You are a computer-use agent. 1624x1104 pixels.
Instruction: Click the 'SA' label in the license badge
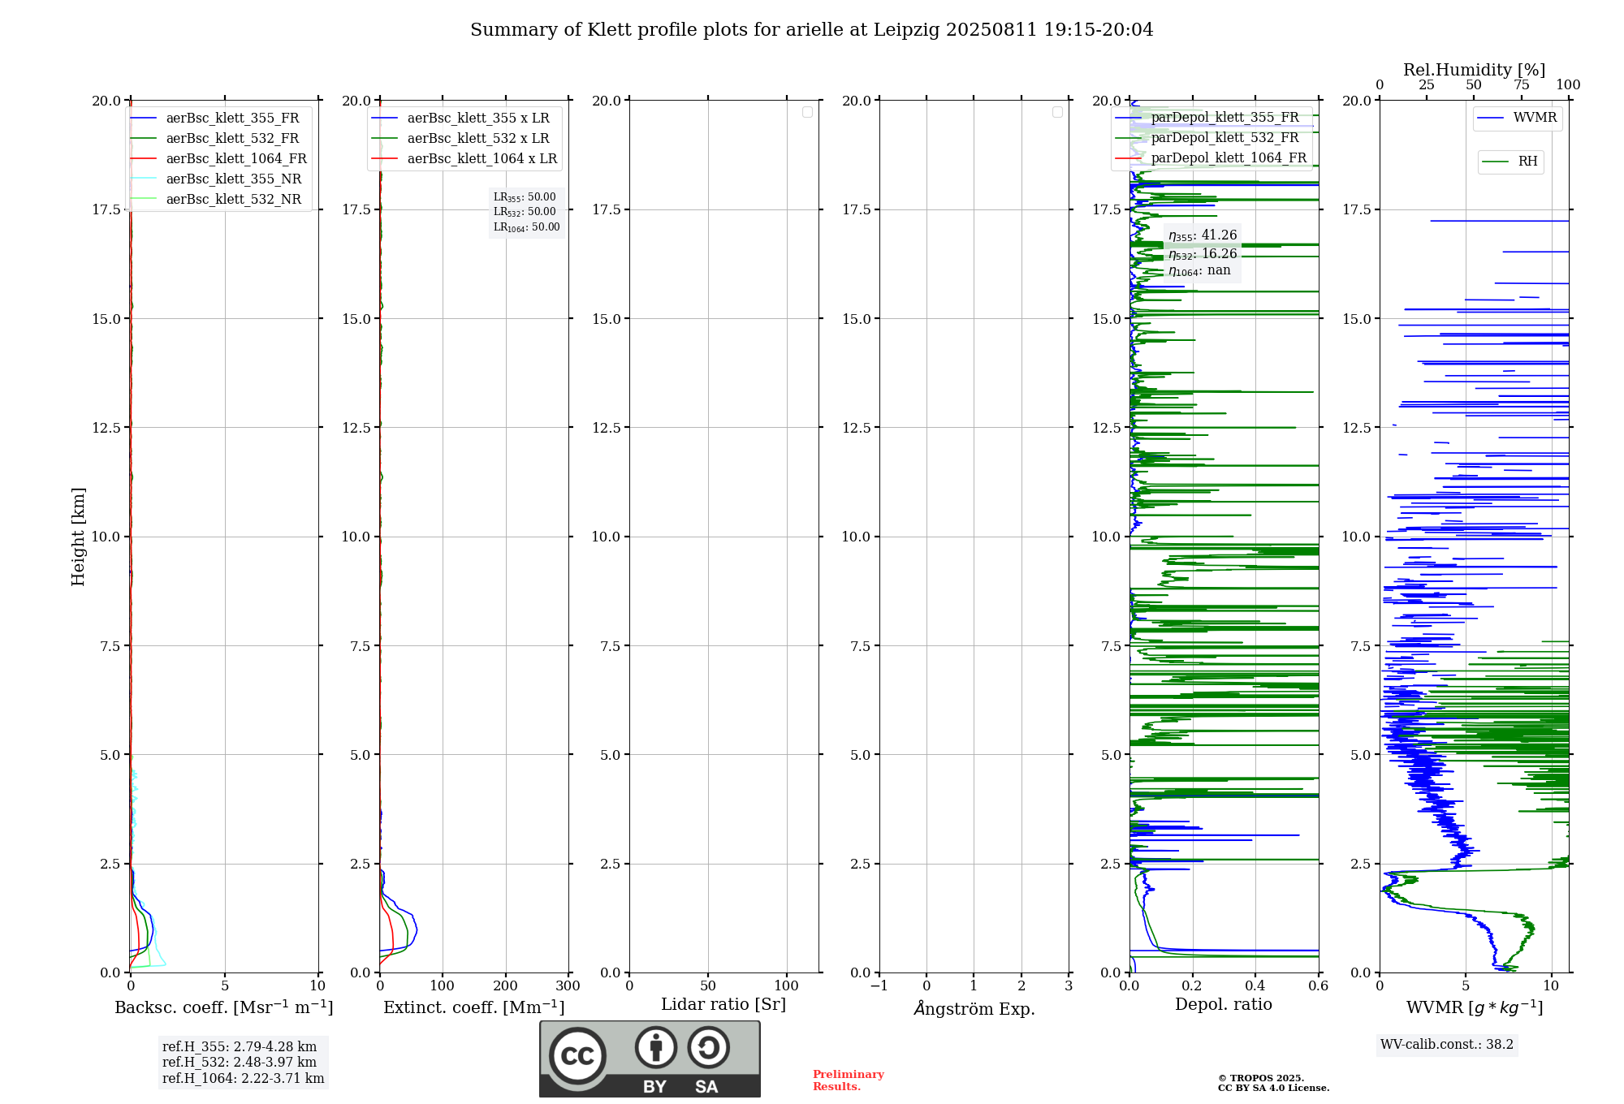pyautogui.click(x=706, y=1087)
